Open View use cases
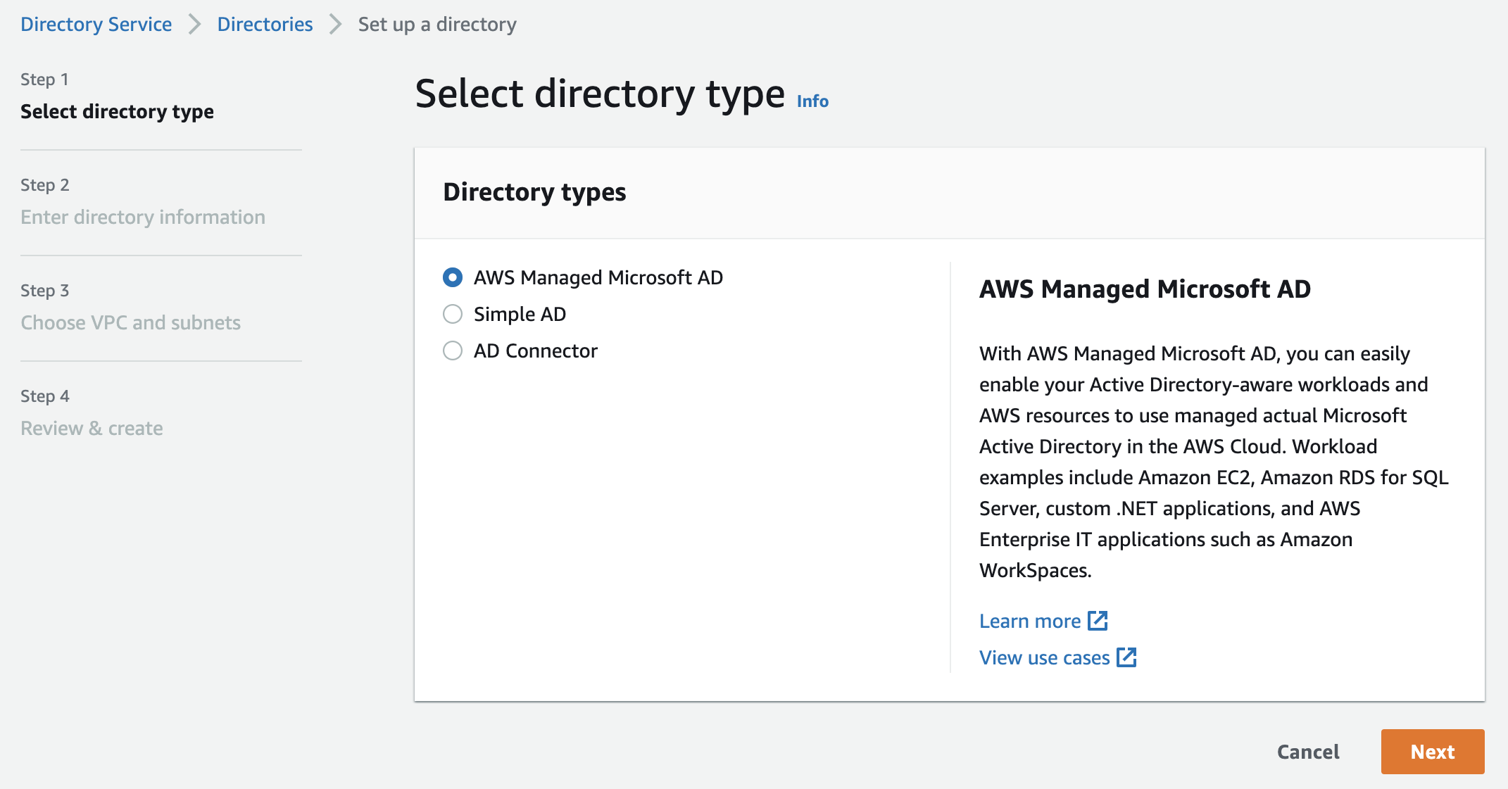 [x=1044, y=657]
